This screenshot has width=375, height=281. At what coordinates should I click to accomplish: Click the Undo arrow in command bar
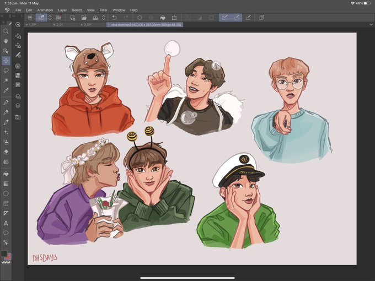[x=115, y=18]
